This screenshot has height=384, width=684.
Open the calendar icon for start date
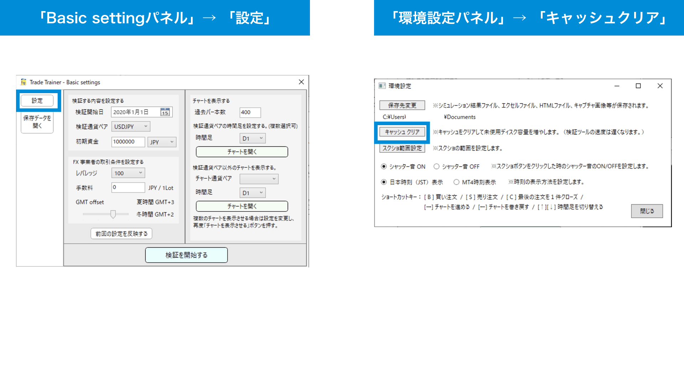point(165,112)
